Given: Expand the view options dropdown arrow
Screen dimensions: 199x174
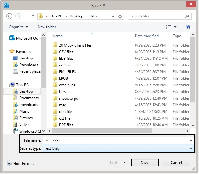Looking at the screenshot, I should (x=175, y=27).
